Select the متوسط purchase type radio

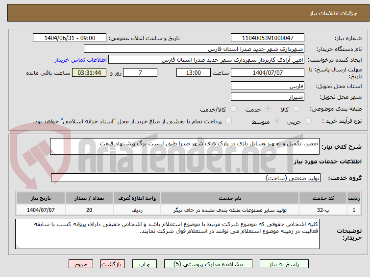(x=277, y=121)
